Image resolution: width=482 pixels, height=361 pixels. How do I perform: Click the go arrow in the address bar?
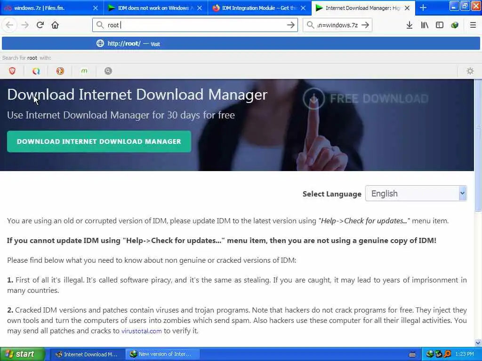[x=290, y=25]
